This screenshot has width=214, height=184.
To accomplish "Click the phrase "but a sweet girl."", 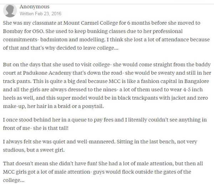I will click(x=45, y=150).
